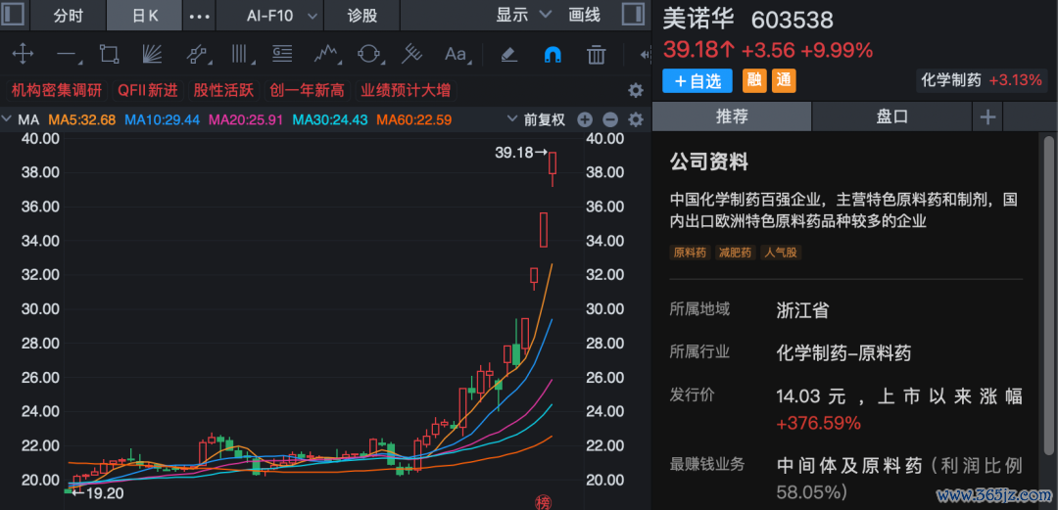Click the +376.59% gain value
Viewport: 1058px width, 510px height.
pyautogui.click(x=818, y=424)
